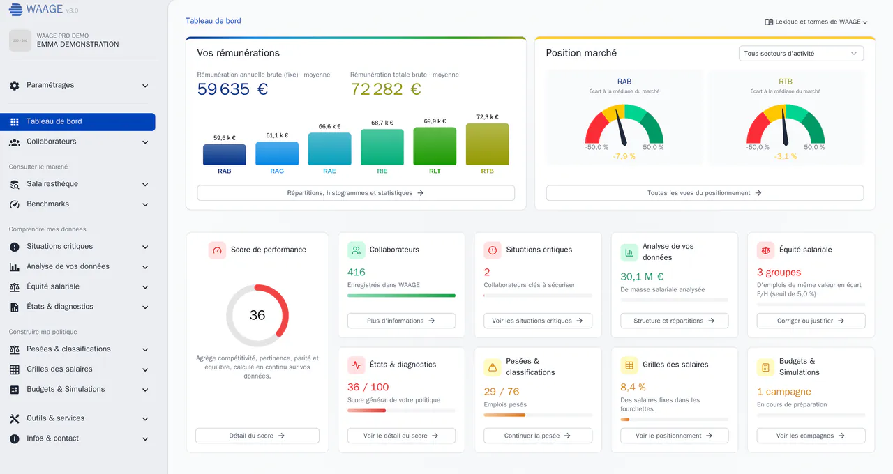Click the Benchmarks gauge icon
This screenshot has height=474, width=893.
click(x=15, y=205)
